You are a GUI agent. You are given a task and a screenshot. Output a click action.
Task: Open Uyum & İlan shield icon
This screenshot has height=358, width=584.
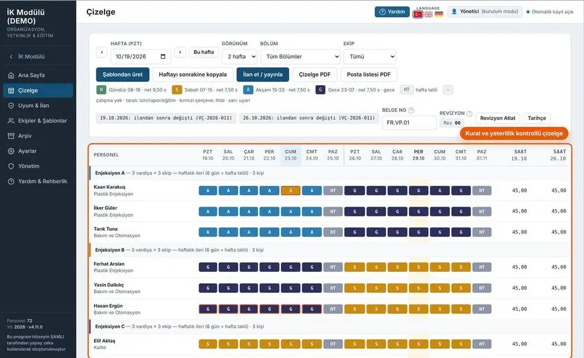click(11, 106)
